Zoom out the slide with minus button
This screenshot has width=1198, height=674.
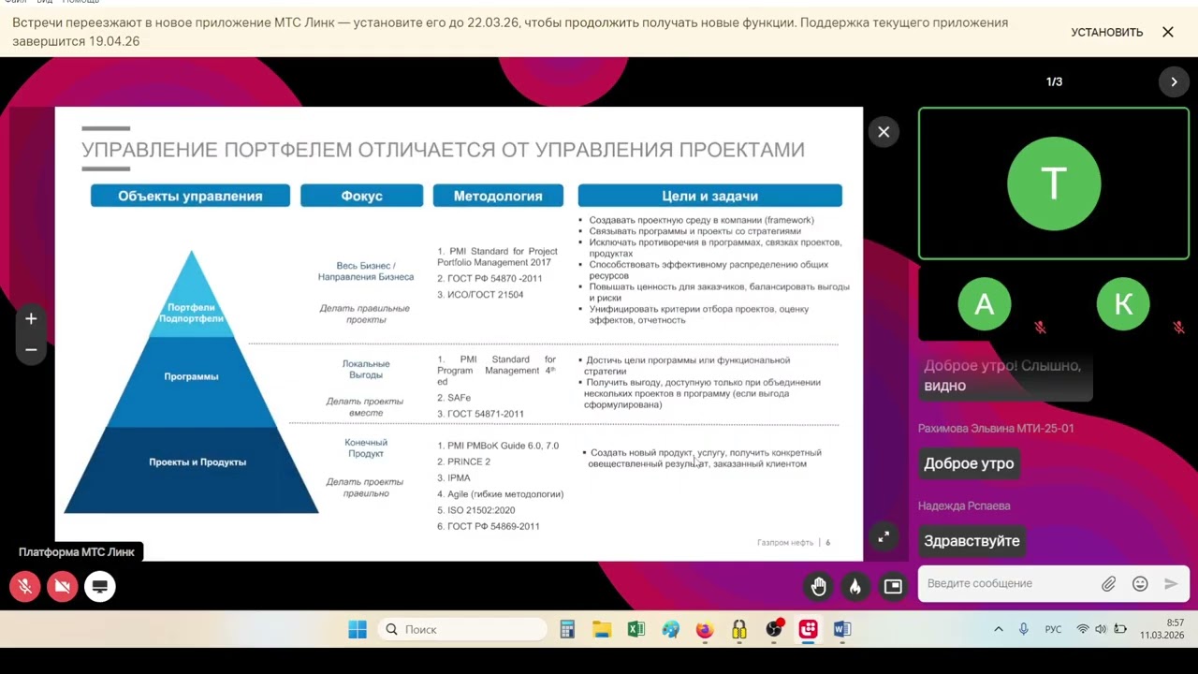pyautogui.click(x=31, y=350)
